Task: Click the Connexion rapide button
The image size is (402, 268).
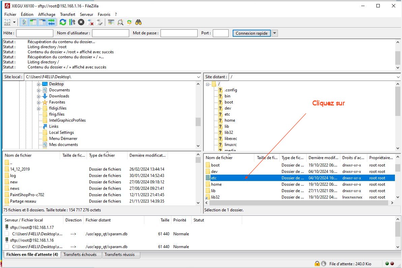Action: [252, 33]
